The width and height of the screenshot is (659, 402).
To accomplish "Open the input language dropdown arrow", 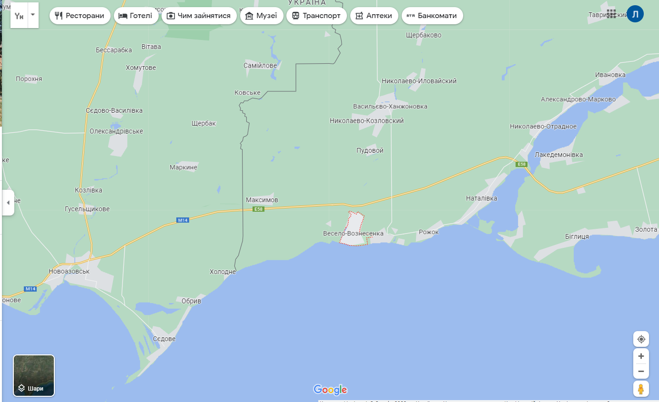I will point(33,15).
